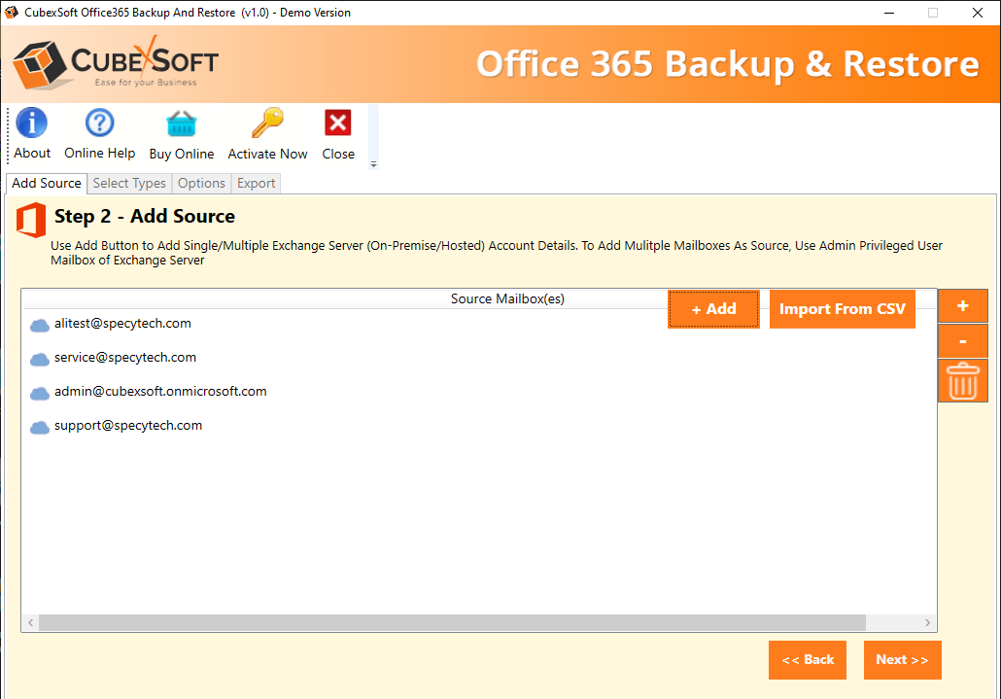Close the CubexSoft application window

(978, 13)
